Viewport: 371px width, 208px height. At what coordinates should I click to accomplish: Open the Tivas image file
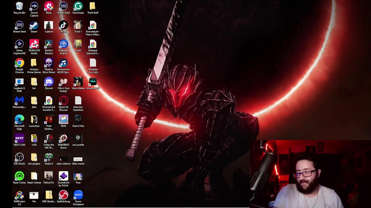click(x=78, y=178)
